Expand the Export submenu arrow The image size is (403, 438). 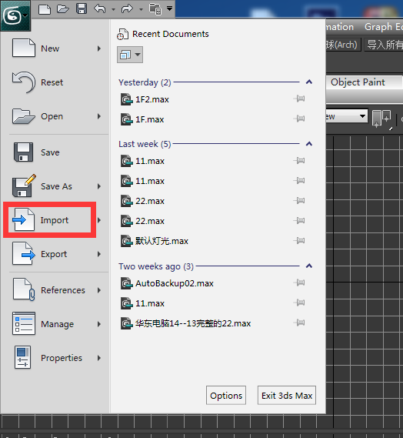pyautogui.click(x=99, y=254)
